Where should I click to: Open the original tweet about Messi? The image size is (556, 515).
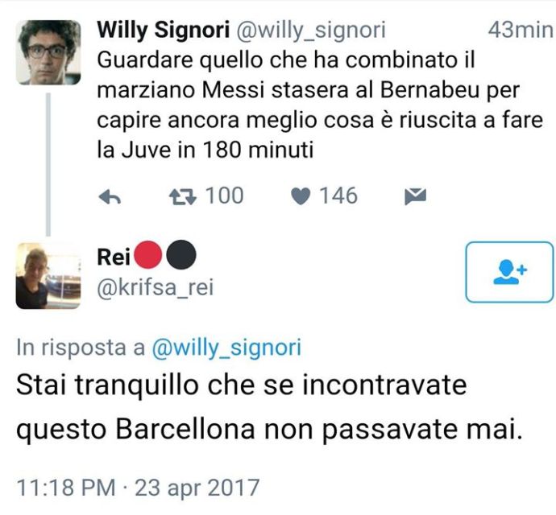[320, 105]
